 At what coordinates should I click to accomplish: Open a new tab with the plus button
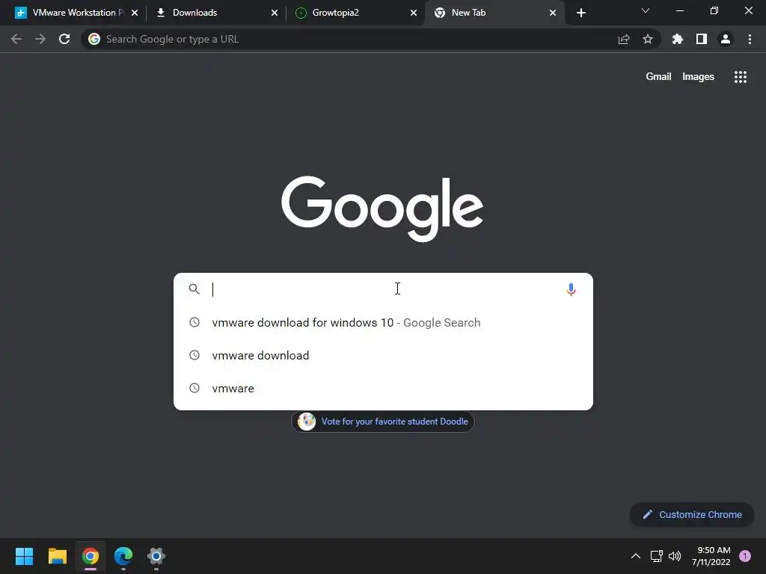coord(580,13)
